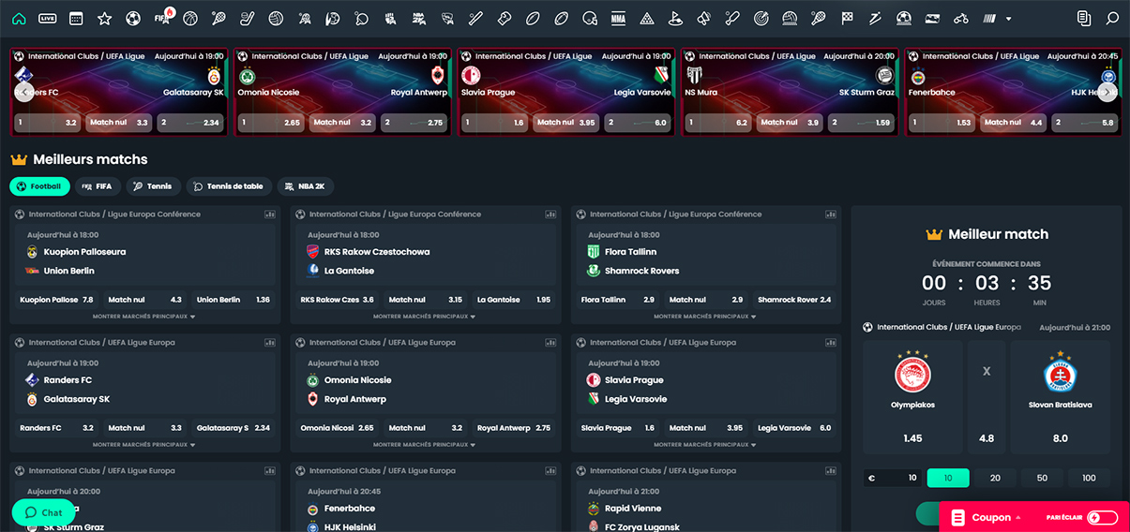The width and height of the screenshot is (1130, 532).
Task: Bet on Shamrock Rovers at 2.4
Action: [794, 300]
